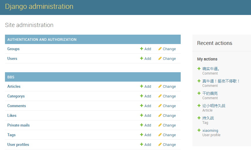Screen dimensions: 251x155
Task: Click the pencil icon in Private mails row
Action: coord(160,125)
